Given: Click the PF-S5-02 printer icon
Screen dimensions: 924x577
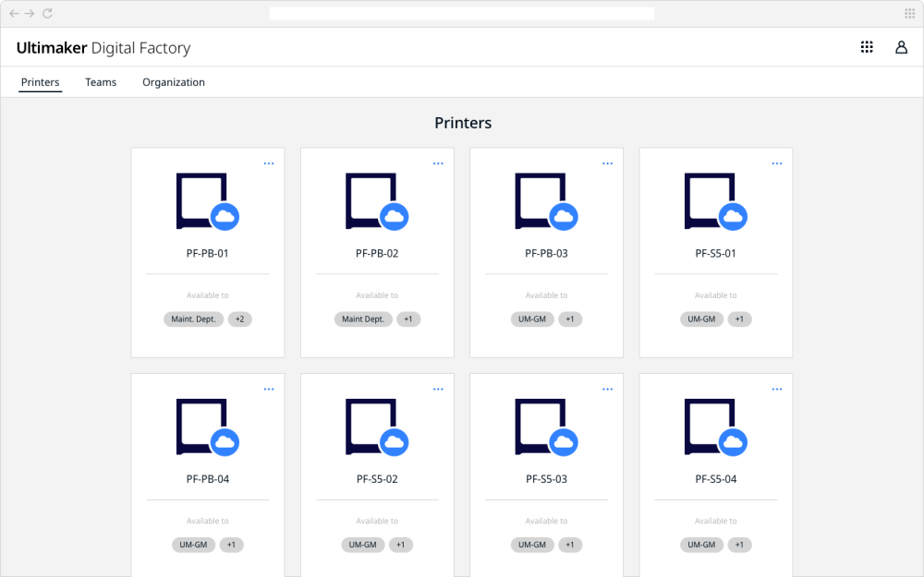Looking at the screenshot, I should (377, 427).
